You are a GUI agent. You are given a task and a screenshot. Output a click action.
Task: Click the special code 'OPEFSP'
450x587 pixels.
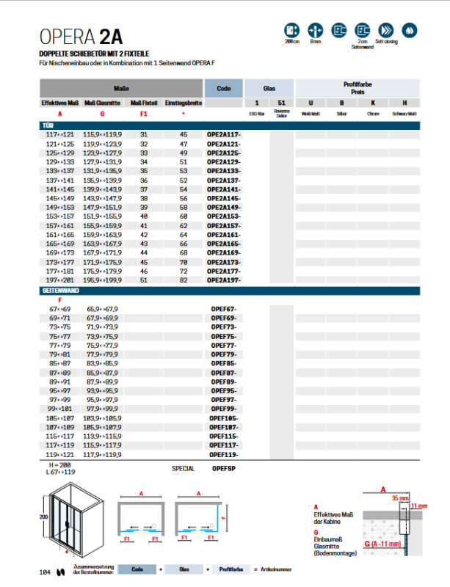click(x=224, y=469)
